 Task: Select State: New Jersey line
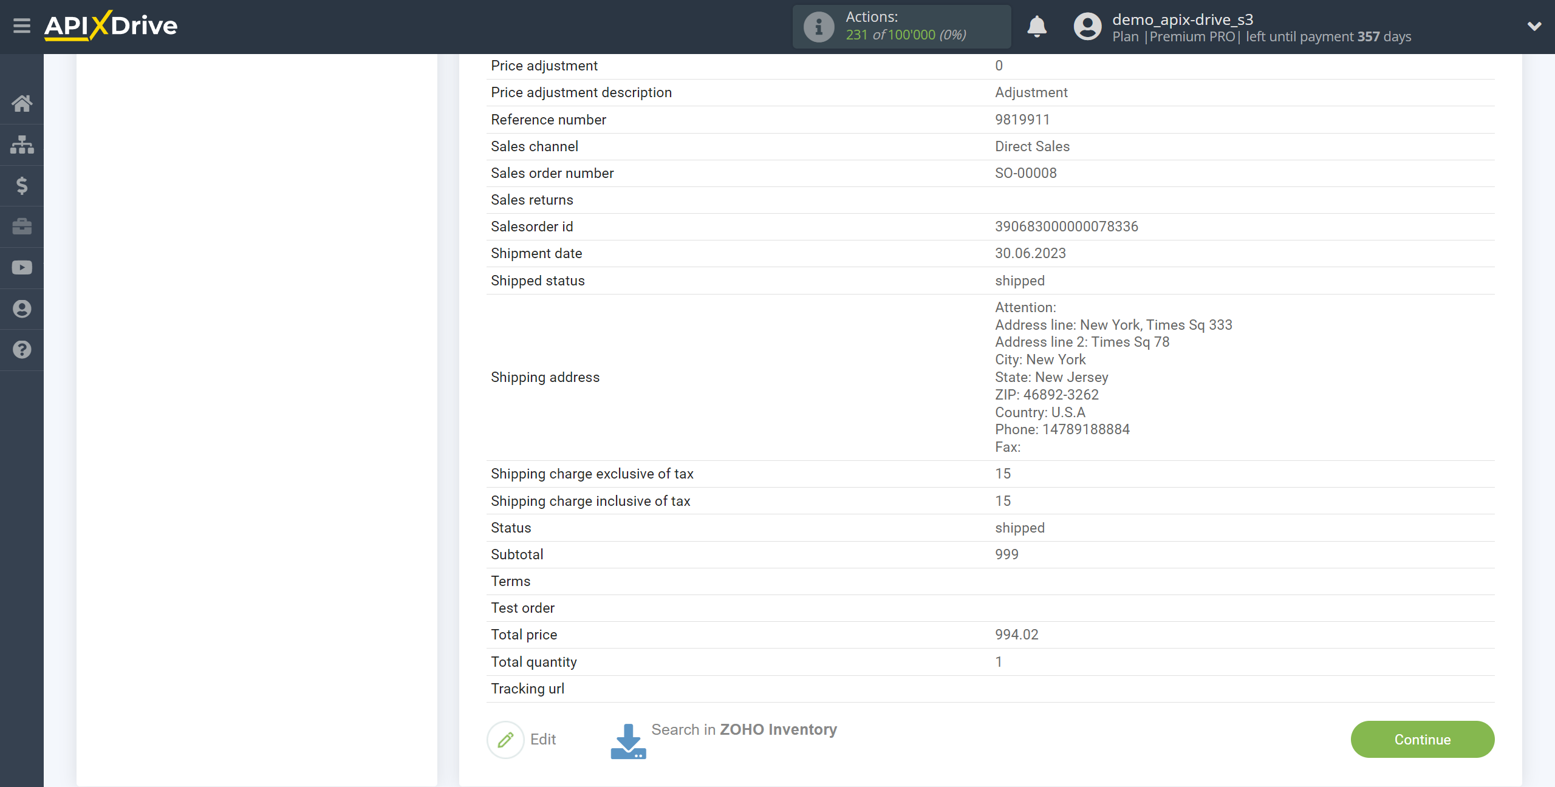coord(1051,377)
